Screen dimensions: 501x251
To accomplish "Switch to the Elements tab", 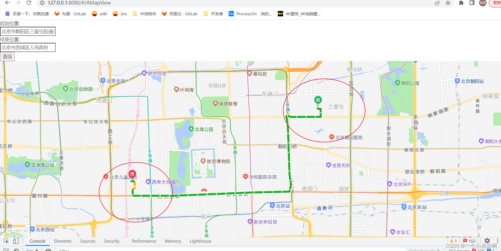I will 63,241.
